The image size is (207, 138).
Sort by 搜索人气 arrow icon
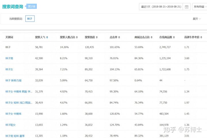pos(47,37)
